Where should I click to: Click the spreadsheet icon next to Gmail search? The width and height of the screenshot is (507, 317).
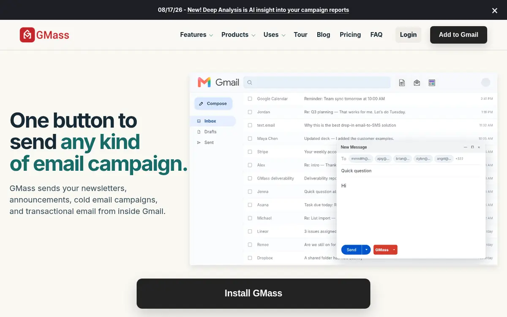pos(402,83)
